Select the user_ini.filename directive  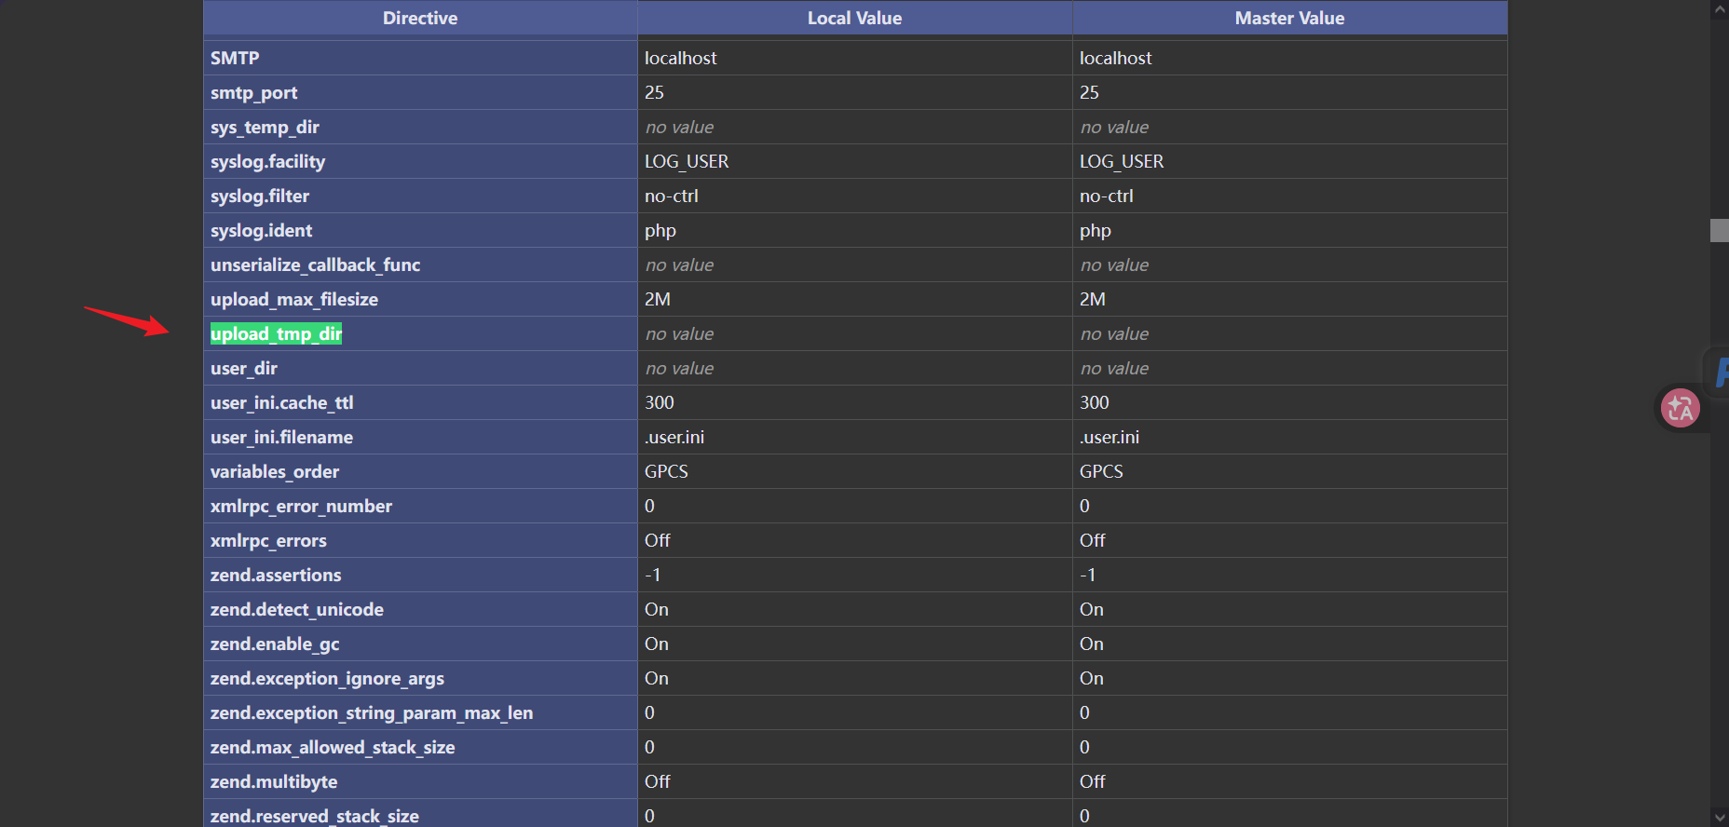click(x=281, y=437)
